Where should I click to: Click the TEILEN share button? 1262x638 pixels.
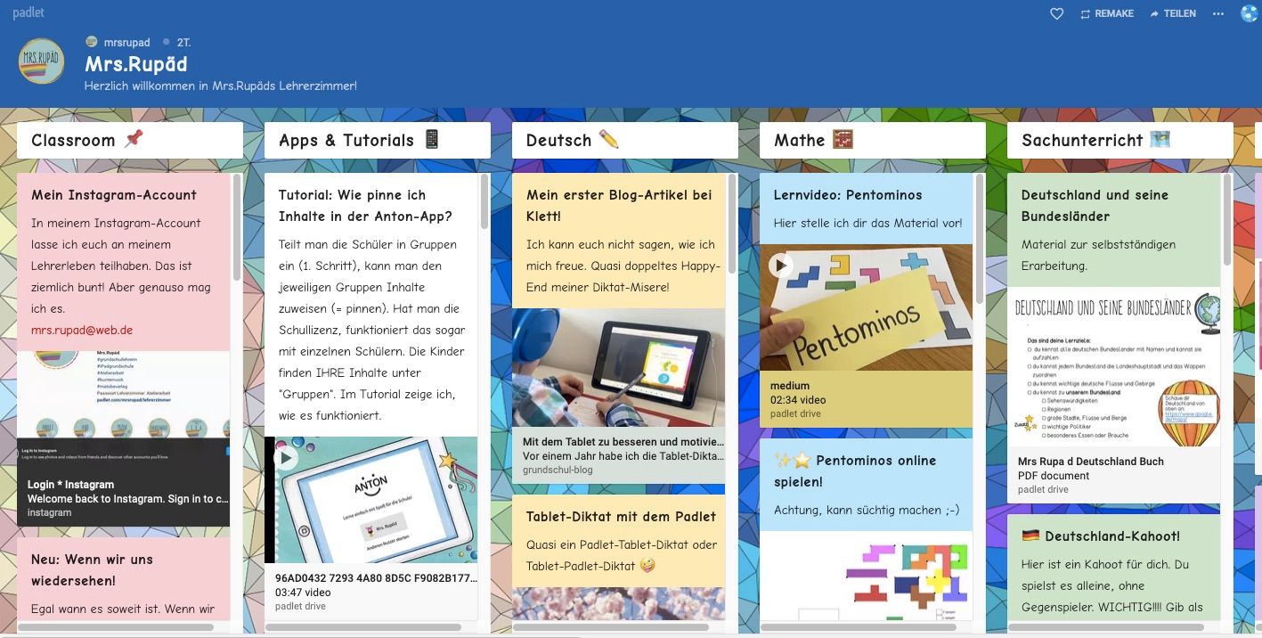(x=1173, y=13)
